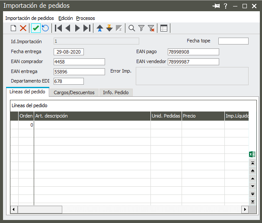Image resolution: width=262 pixels, height=223 pixels.
Task: Sort ascending with the A arrow icon
Action: point(100,28)
